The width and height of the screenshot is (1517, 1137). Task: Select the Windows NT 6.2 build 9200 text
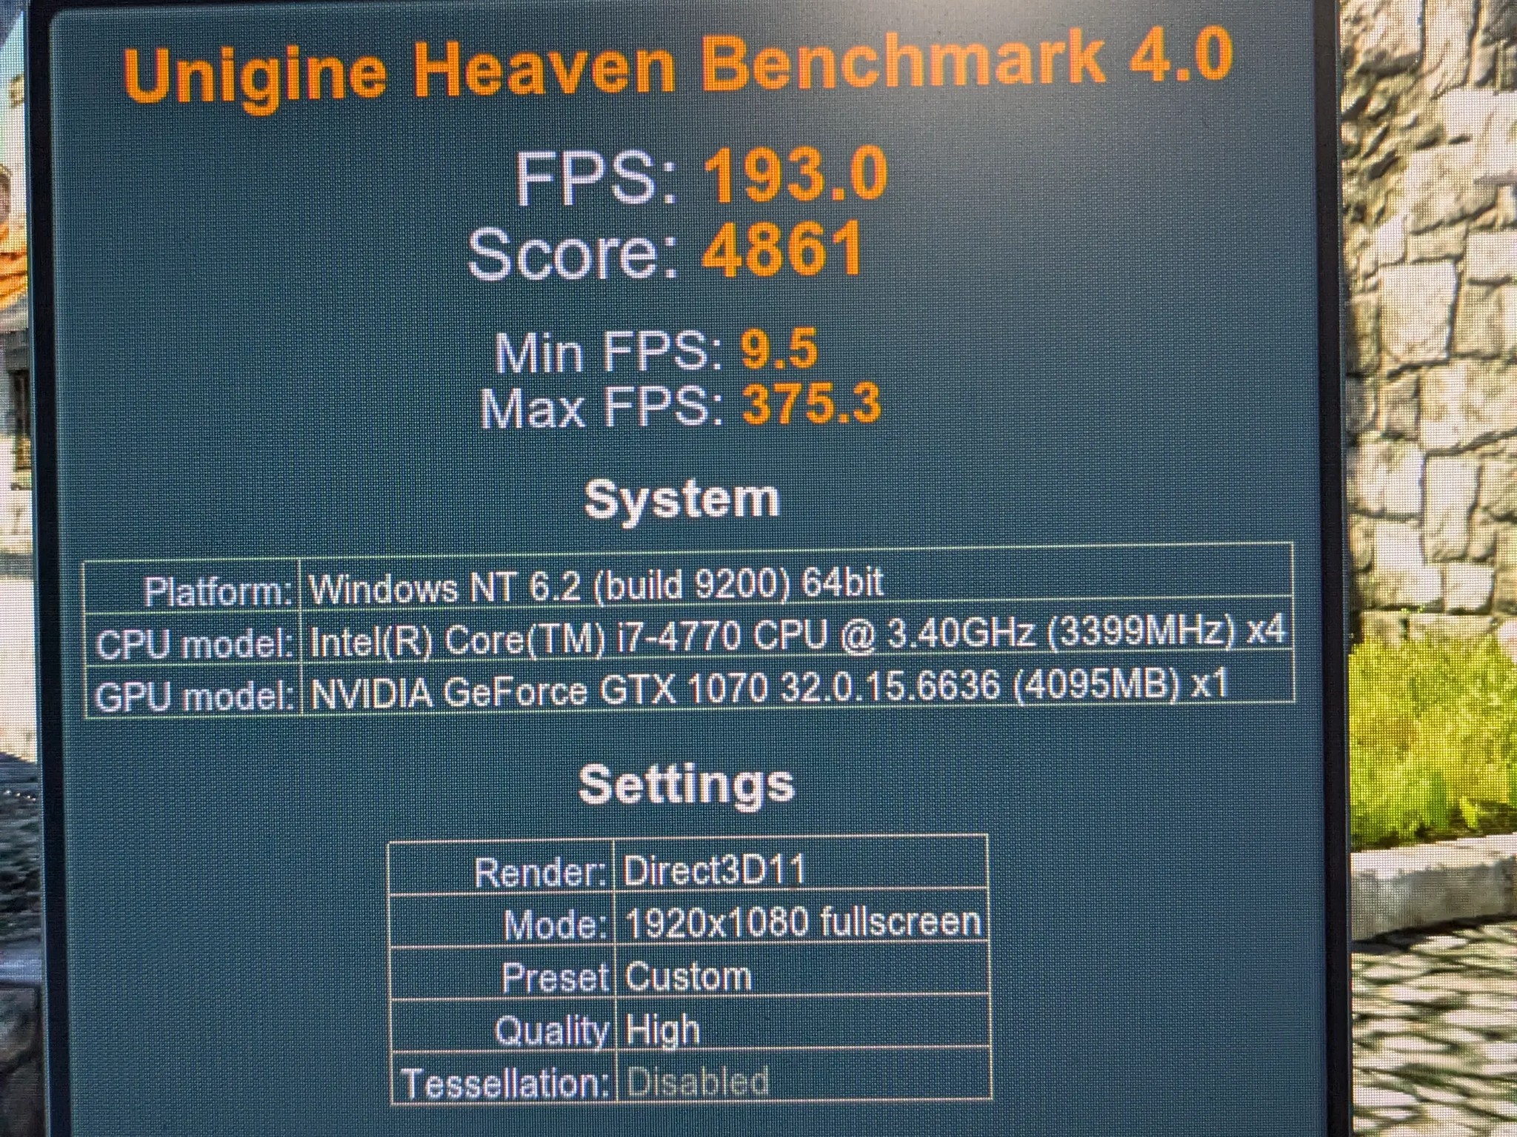point(596,586)
